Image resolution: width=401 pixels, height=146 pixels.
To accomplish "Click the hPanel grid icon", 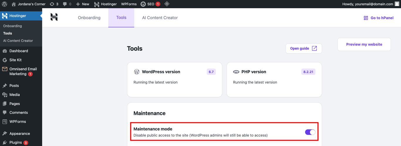I will [366, 18].
